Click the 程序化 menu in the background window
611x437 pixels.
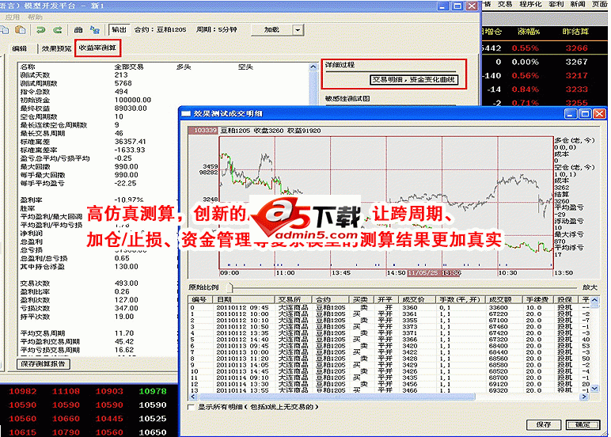point(530,4)
